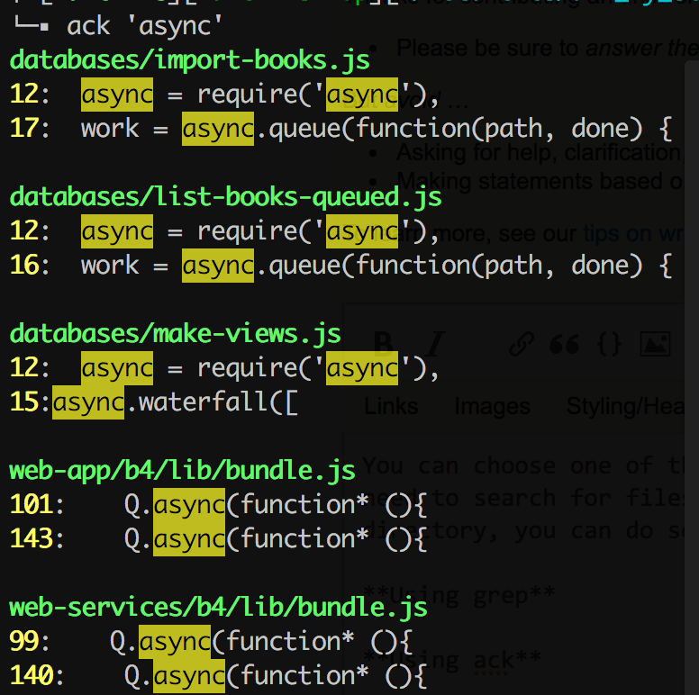Click the hyperlink chain icon in editor toolbar
699x695 pixels.
pos(522,344)
